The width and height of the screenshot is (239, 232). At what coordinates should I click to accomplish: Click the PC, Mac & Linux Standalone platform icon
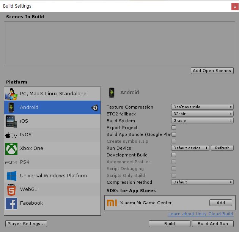11,94
